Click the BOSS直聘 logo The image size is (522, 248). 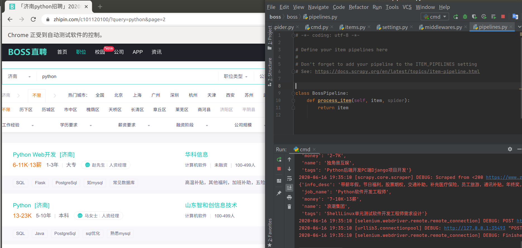coord(27,52)
